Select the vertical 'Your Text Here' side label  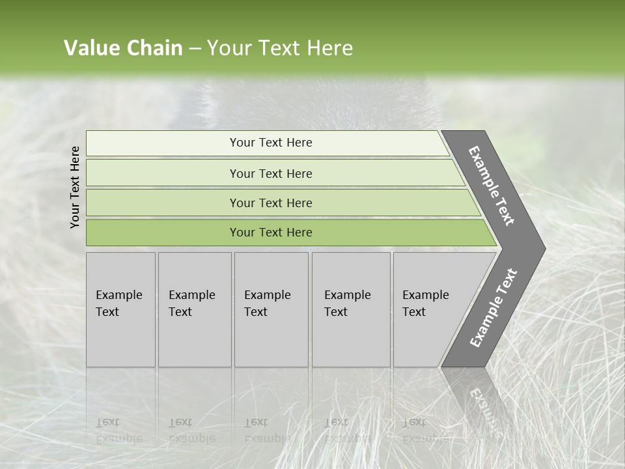(75, 187)
